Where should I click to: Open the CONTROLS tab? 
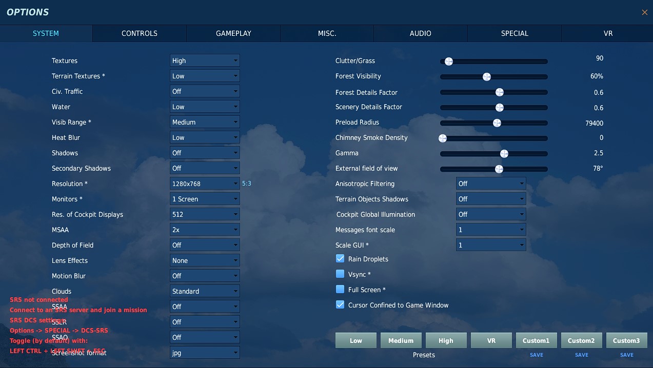tap(140, 33)
